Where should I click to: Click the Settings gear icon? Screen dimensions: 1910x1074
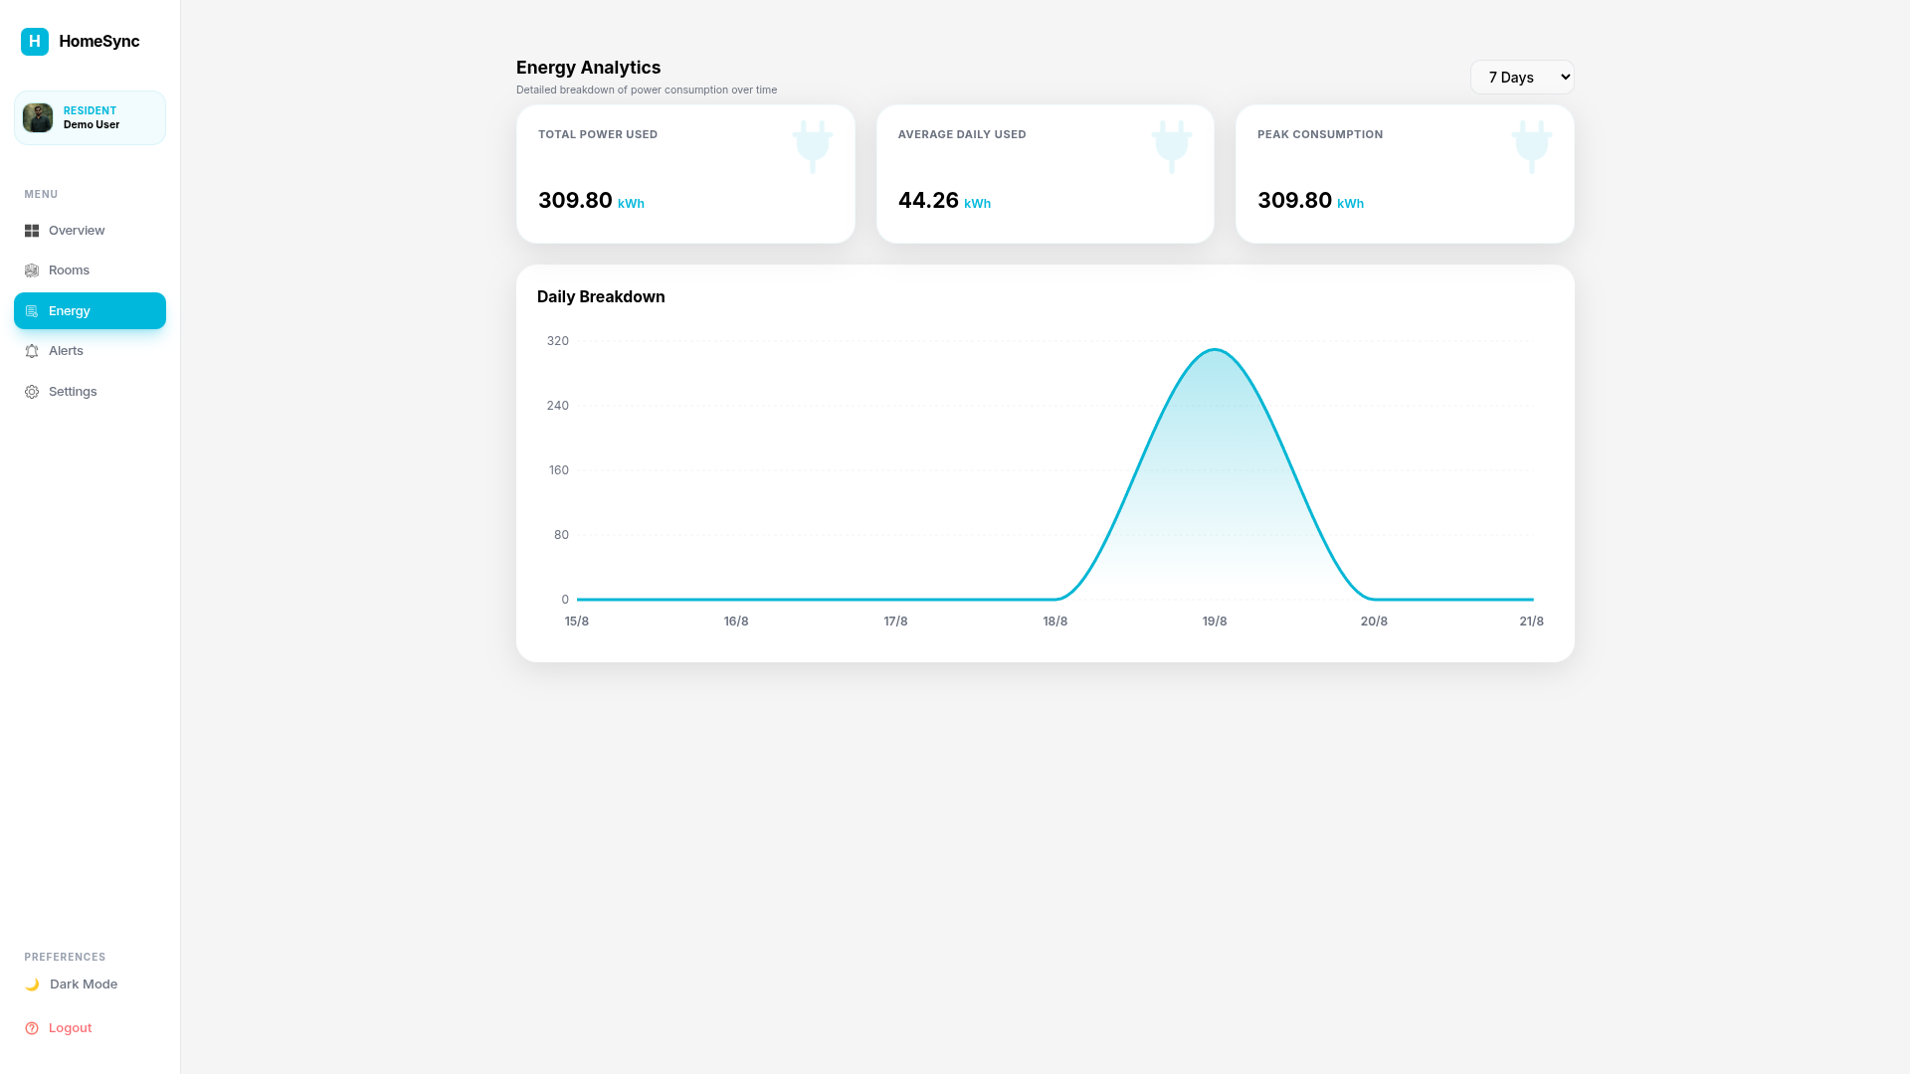point(32,392)
